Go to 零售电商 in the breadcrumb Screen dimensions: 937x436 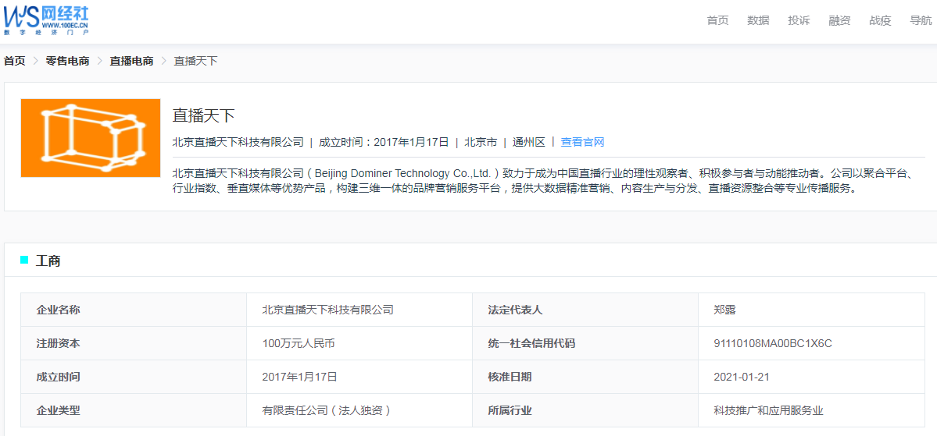[67, 61]
